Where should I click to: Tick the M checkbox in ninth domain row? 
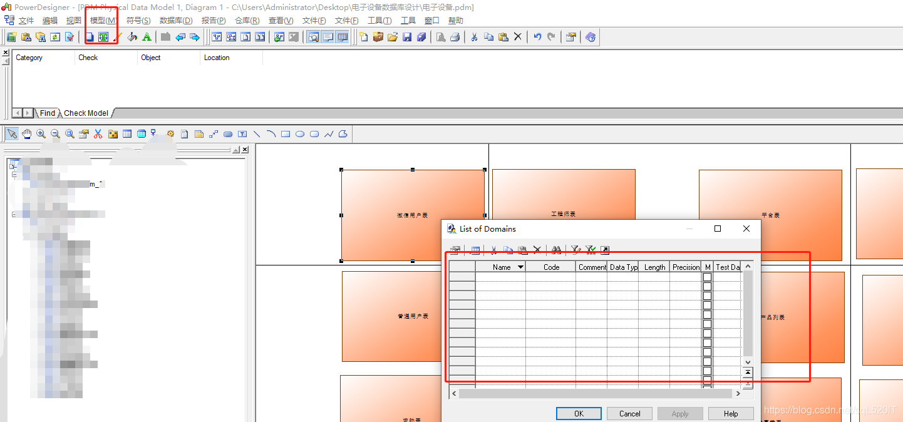click(x=707, y=353)
